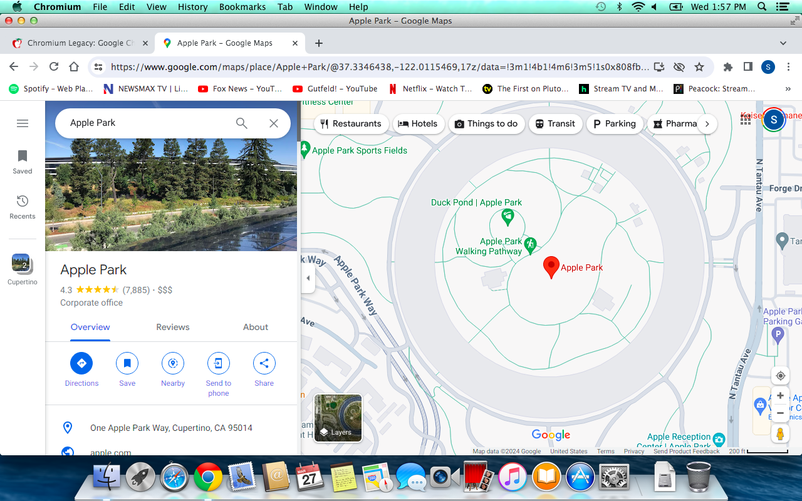
Task: Select the Duck Pond marker
Action: (x=508, y=217)
